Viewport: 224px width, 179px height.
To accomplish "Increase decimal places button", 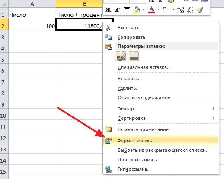I will [x=181, y=10].
